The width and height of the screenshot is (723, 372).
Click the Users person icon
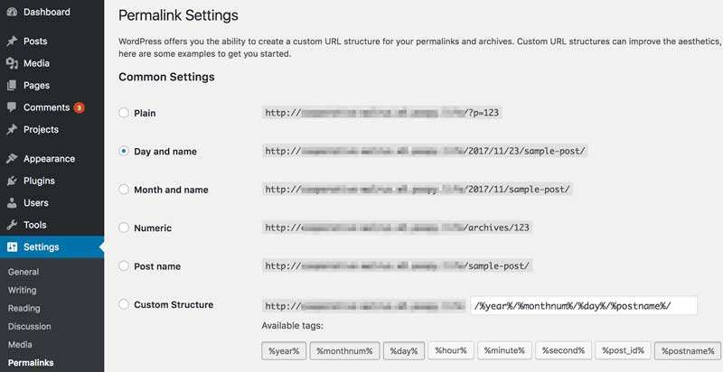12,203
